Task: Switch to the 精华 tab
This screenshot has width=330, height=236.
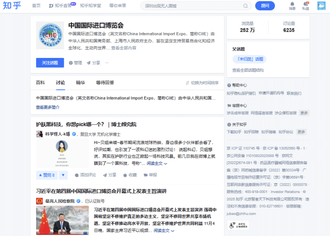Action: tap(80, 83)
